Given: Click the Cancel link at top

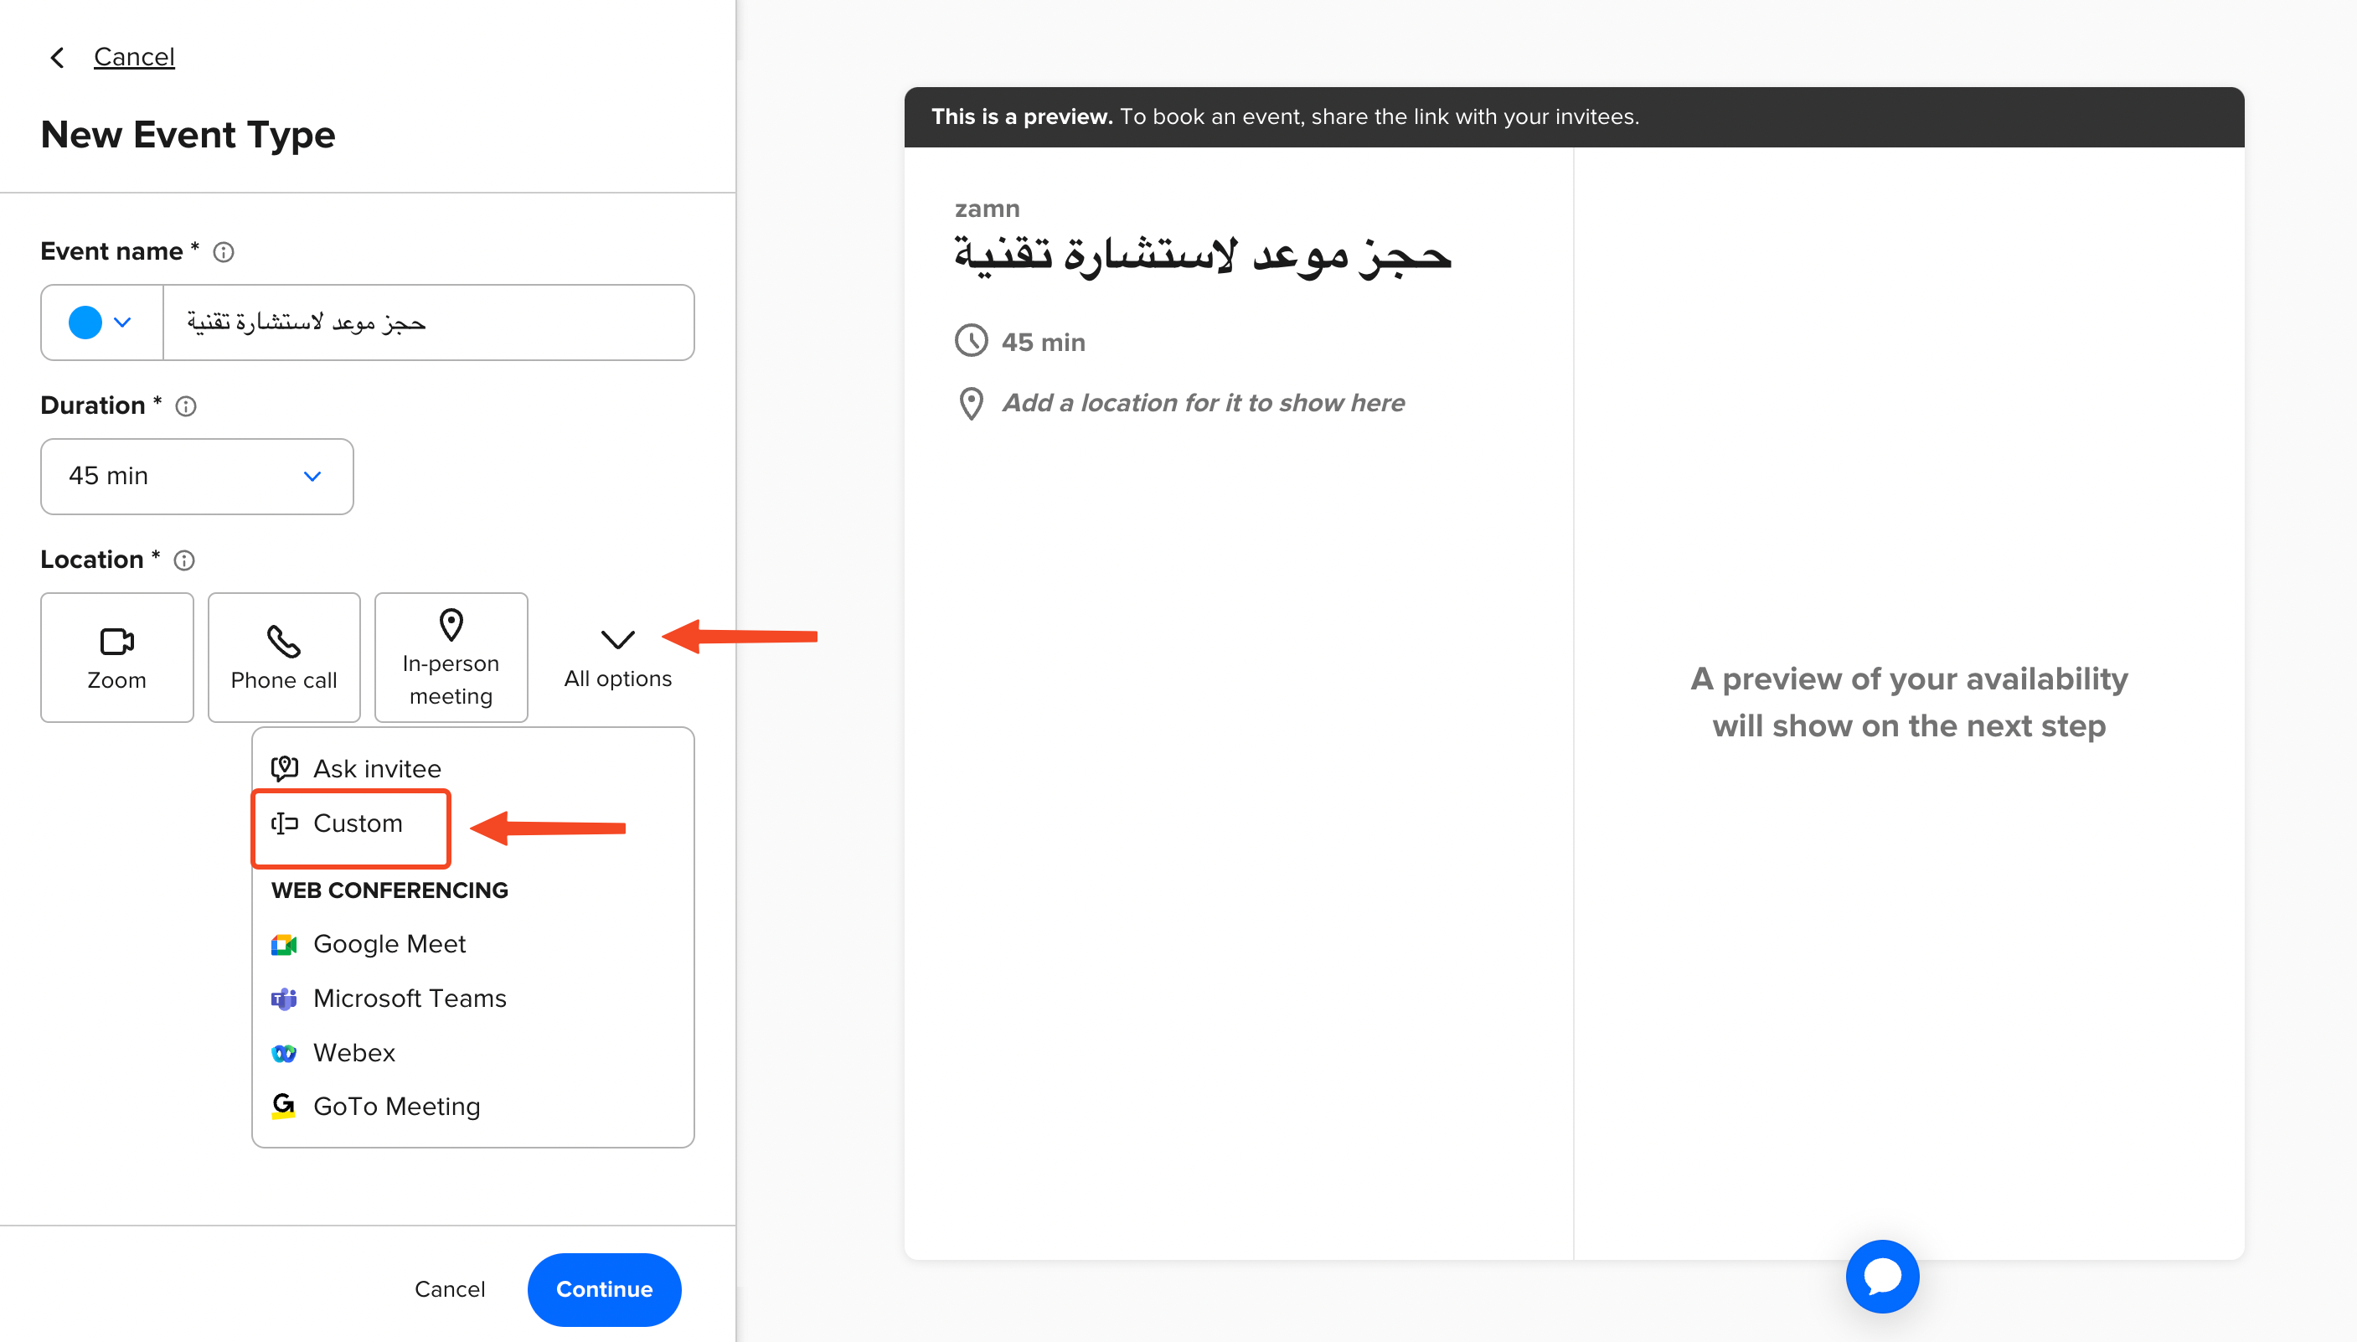Looking at the screenshot, I should coord(134,56).
